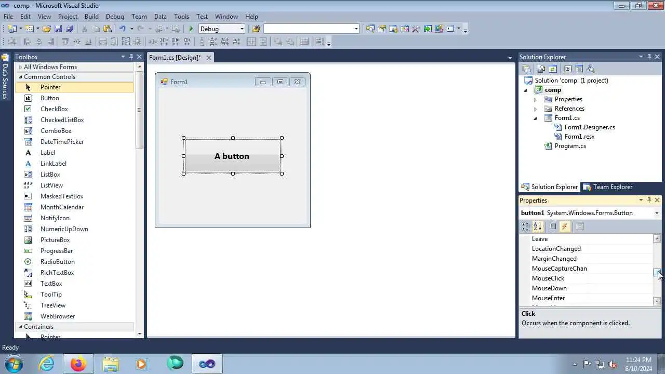Click the Save icon in toolbar

(58, 29)
